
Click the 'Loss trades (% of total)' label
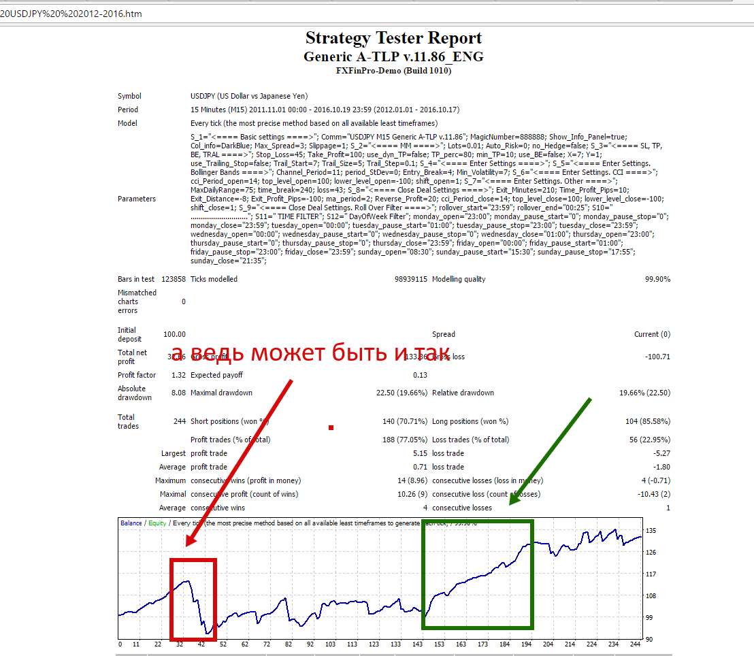(x=471, y=440)
